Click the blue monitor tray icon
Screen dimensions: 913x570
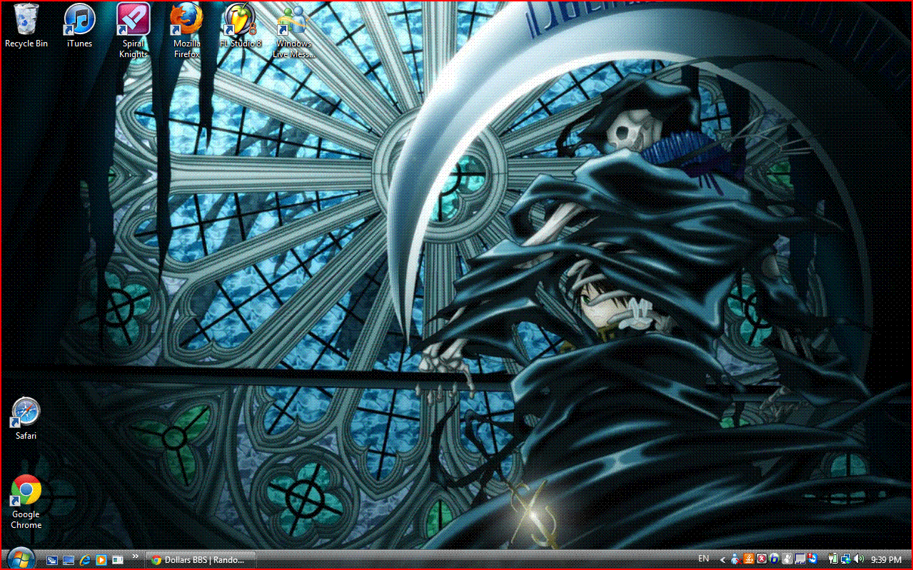click(800, 559)
